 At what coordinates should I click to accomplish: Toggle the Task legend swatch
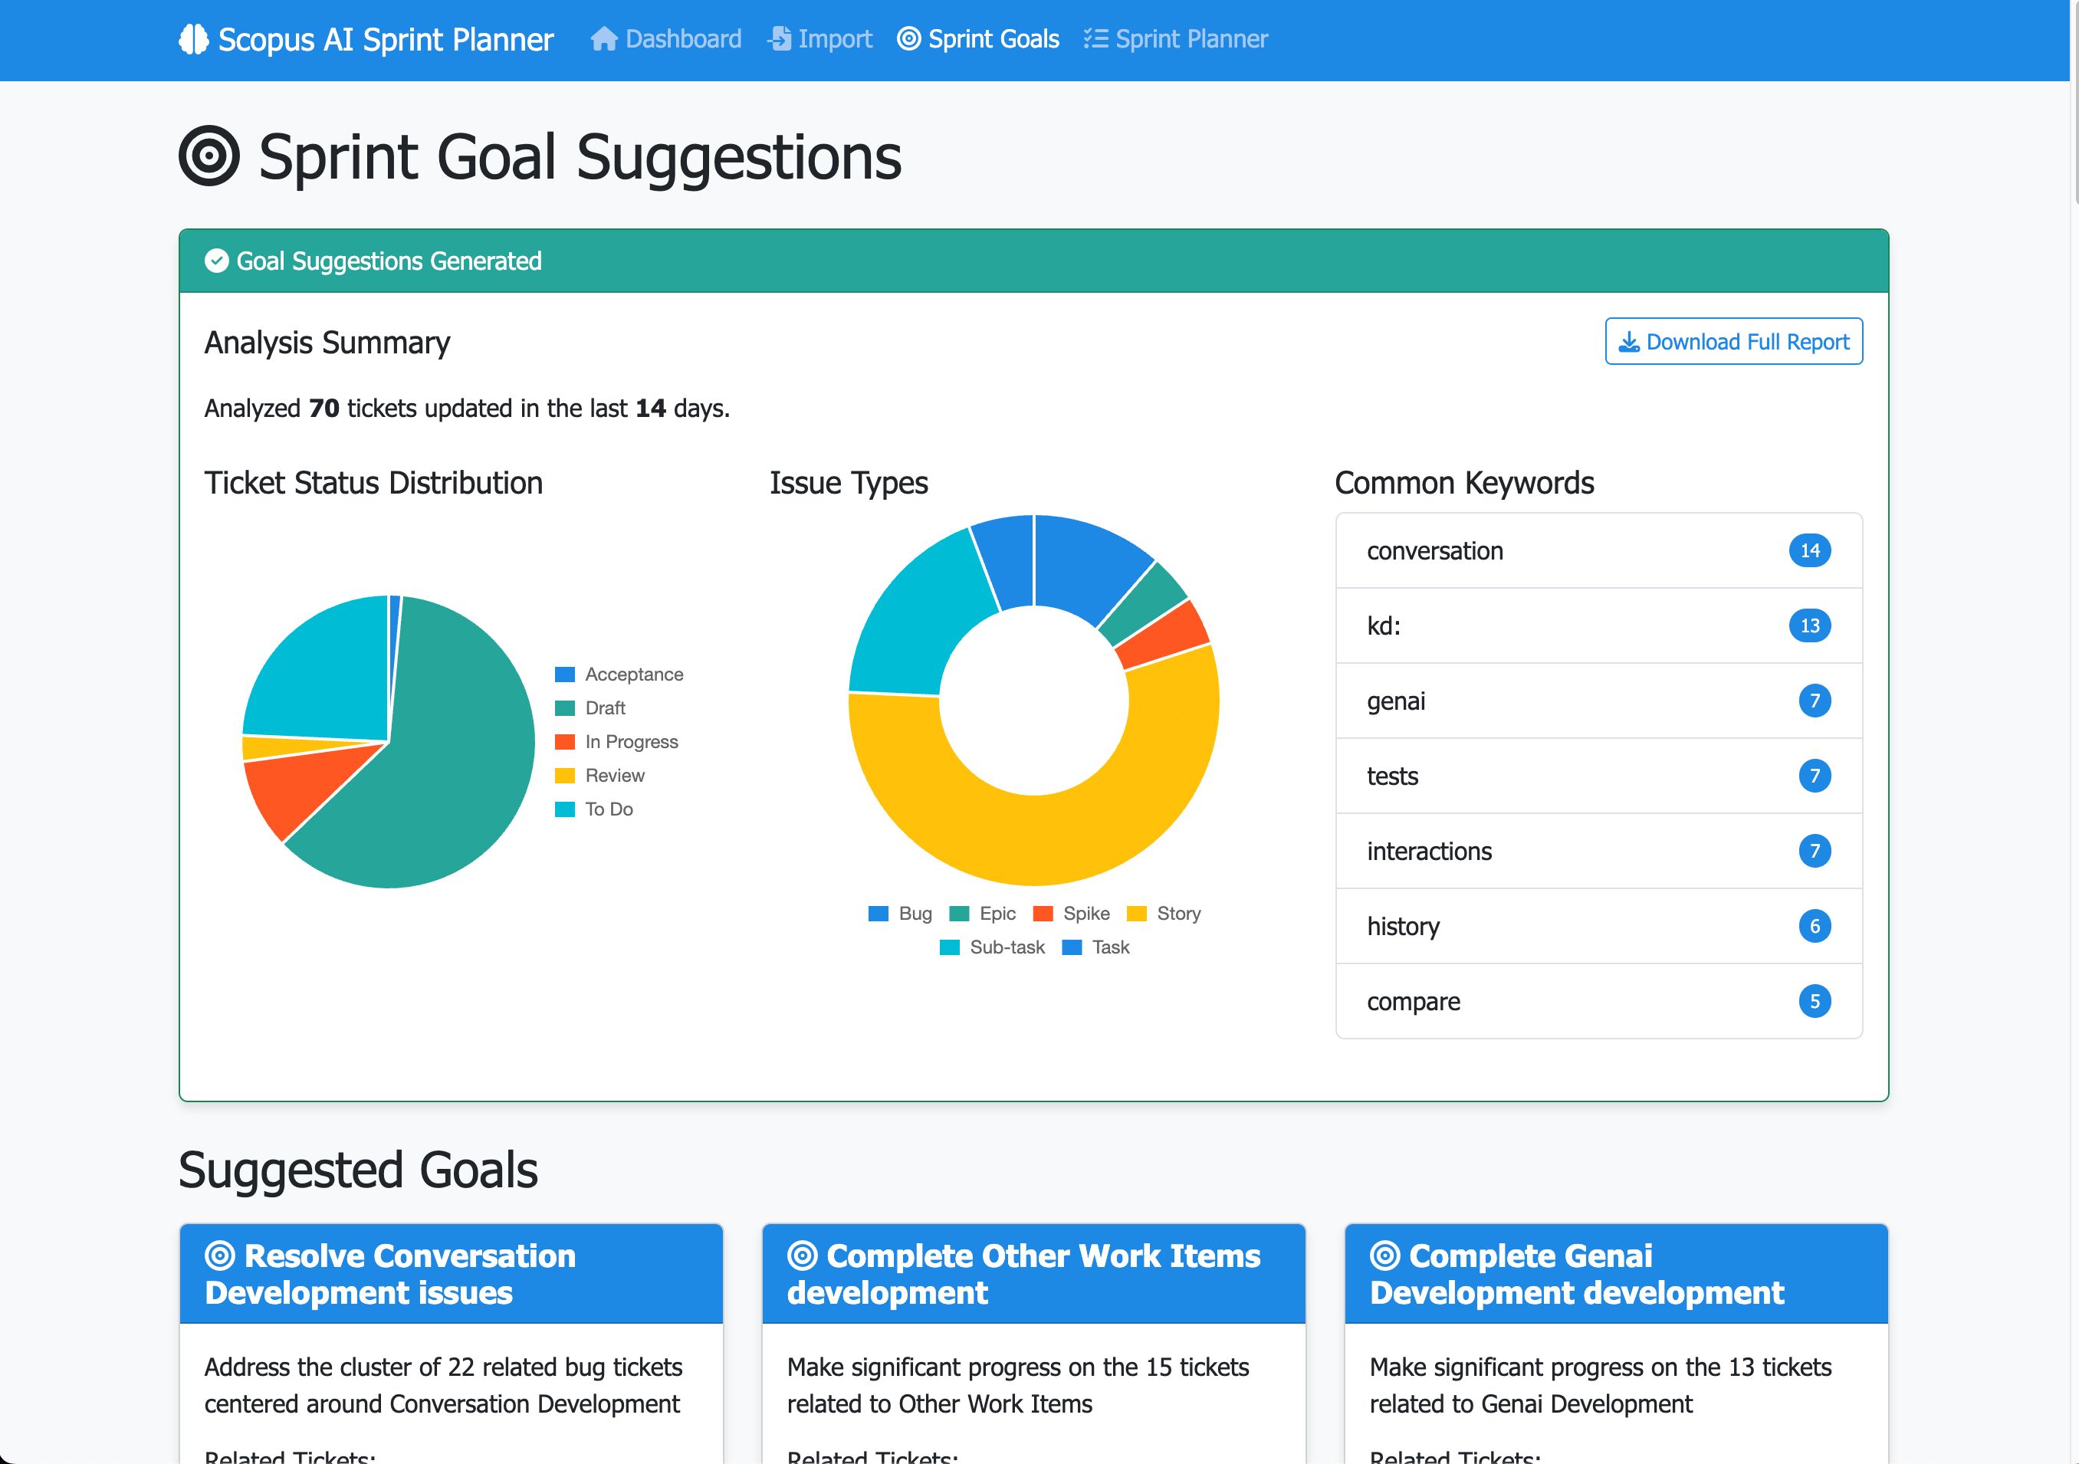tap(1072, 947)
